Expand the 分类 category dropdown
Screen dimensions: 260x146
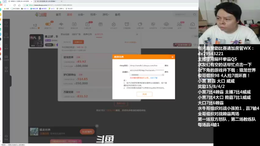point(81,15)
